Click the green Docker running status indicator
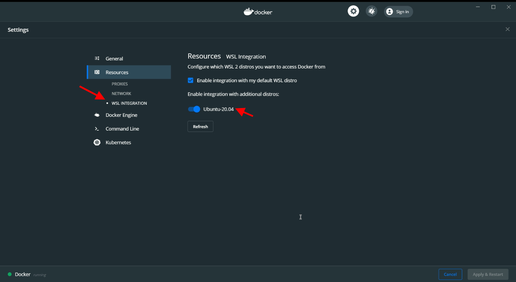Image resolution: width=516 pixels, height=282 pixels. [10, 274]
